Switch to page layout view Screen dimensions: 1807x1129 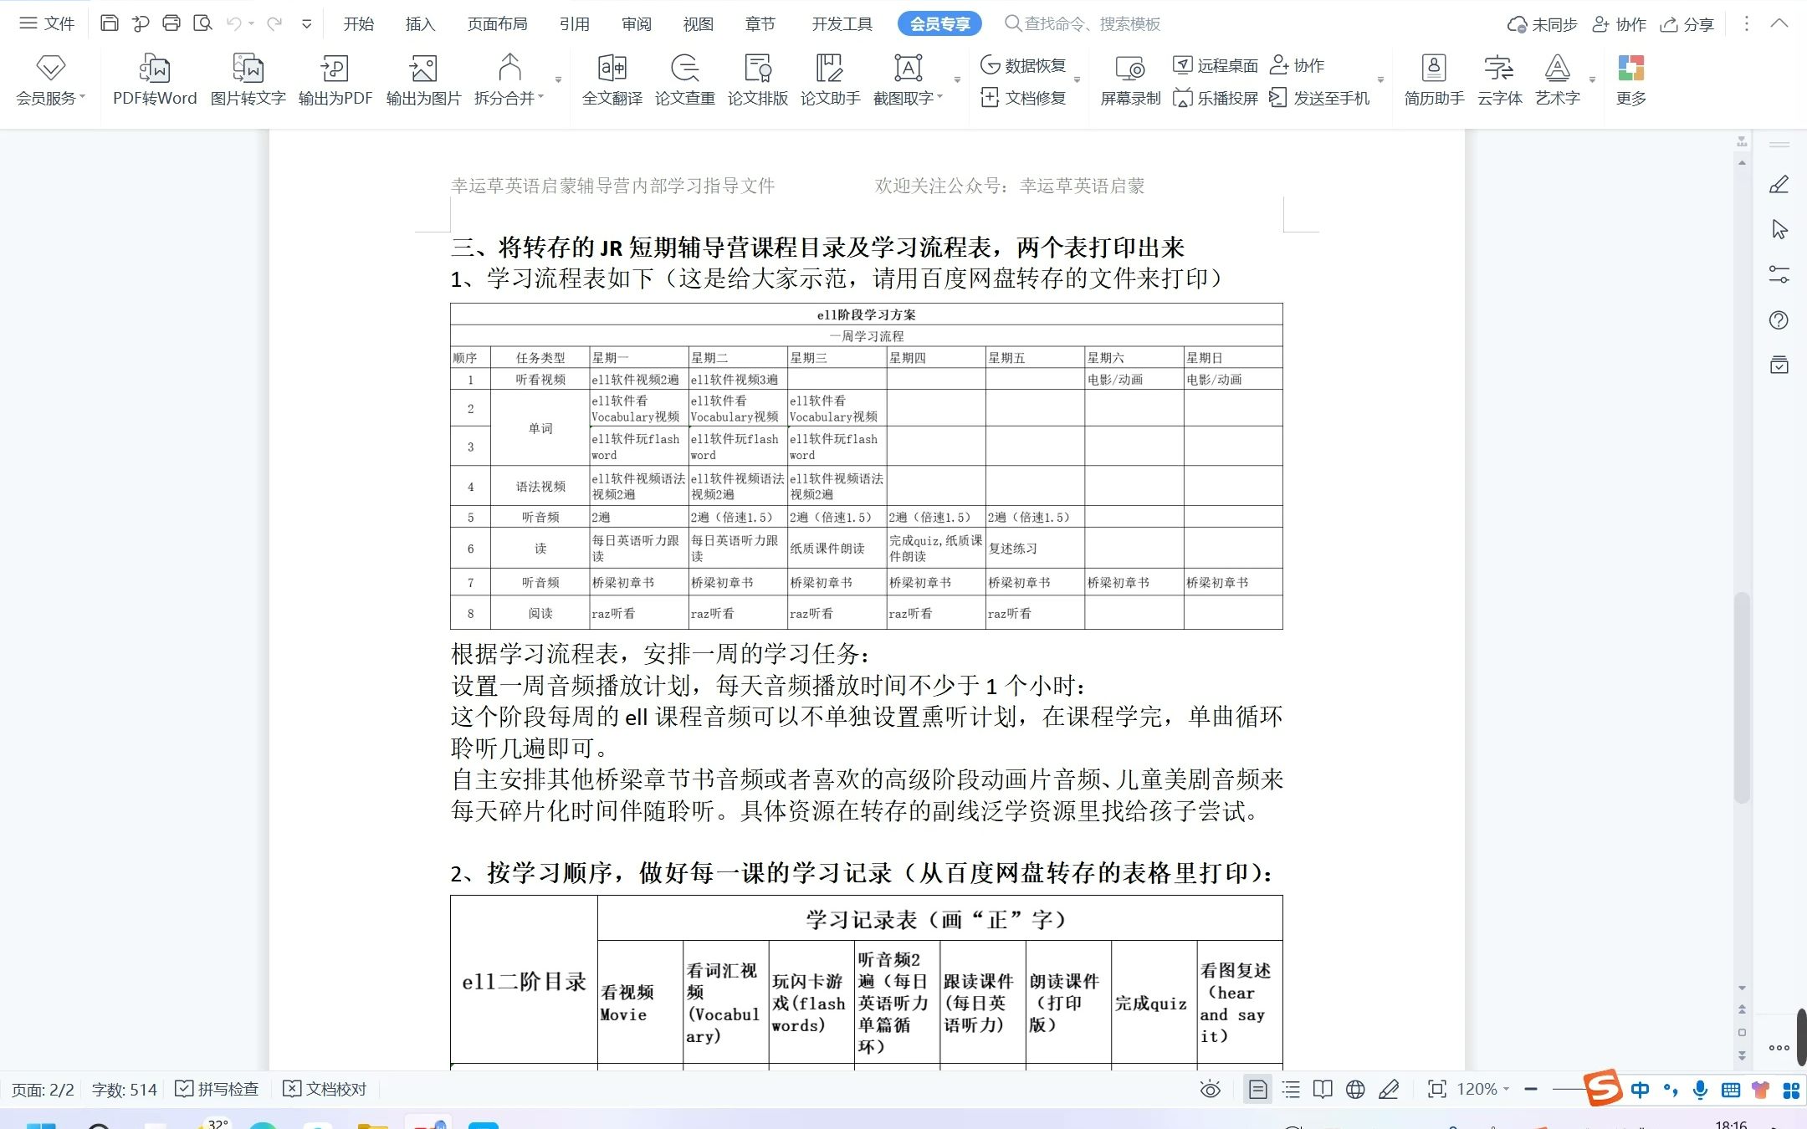(x=1257, y=1089)
